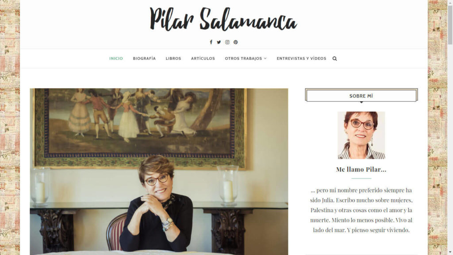This screenshot has width=453, height=255.
Task: Click the Pilar Salamanca logo title
Action: (223, 19)
